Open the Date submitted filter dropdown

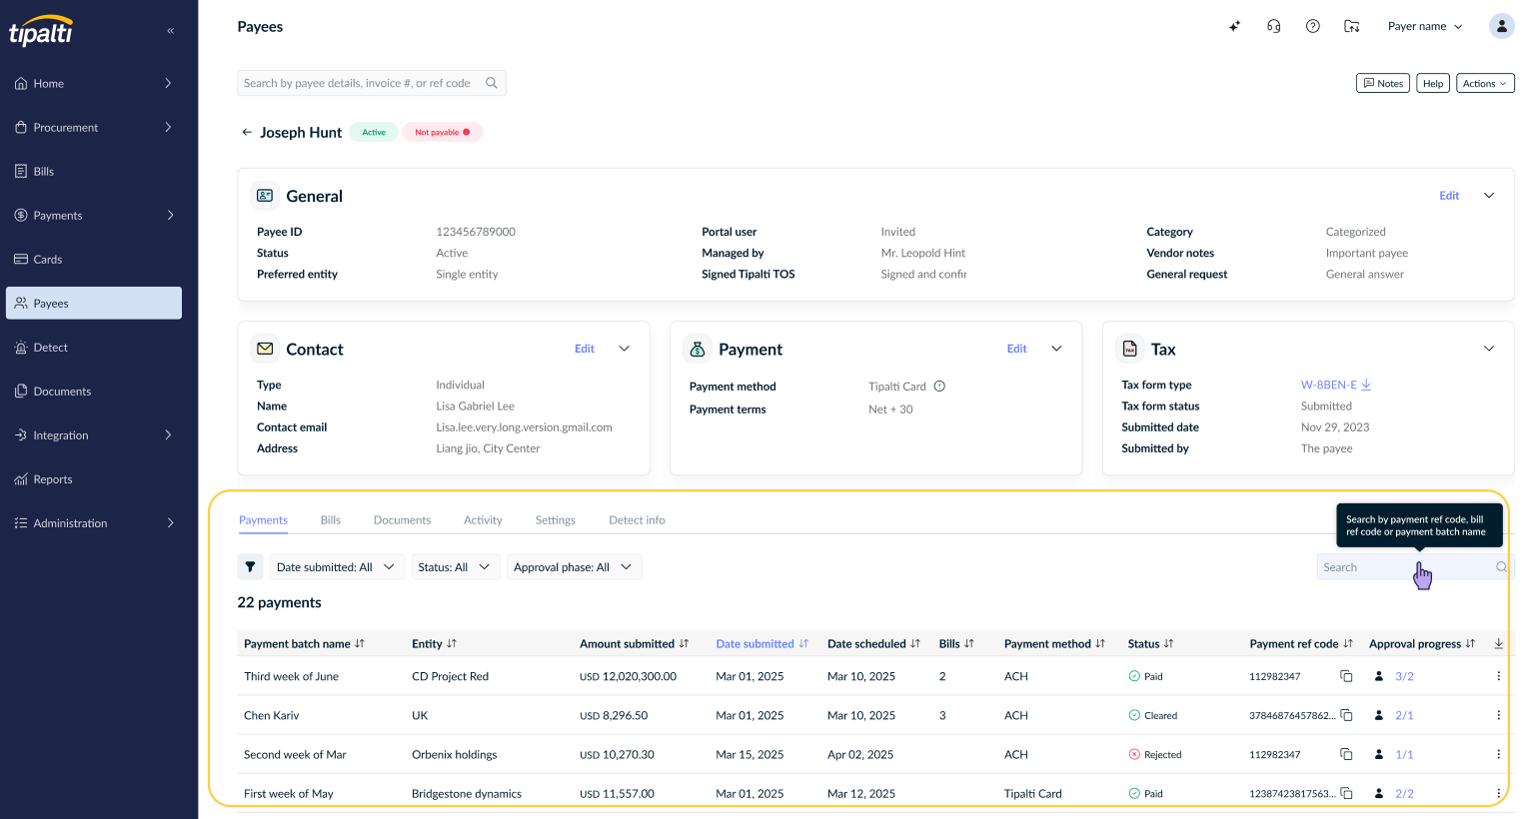click(338, 567)
